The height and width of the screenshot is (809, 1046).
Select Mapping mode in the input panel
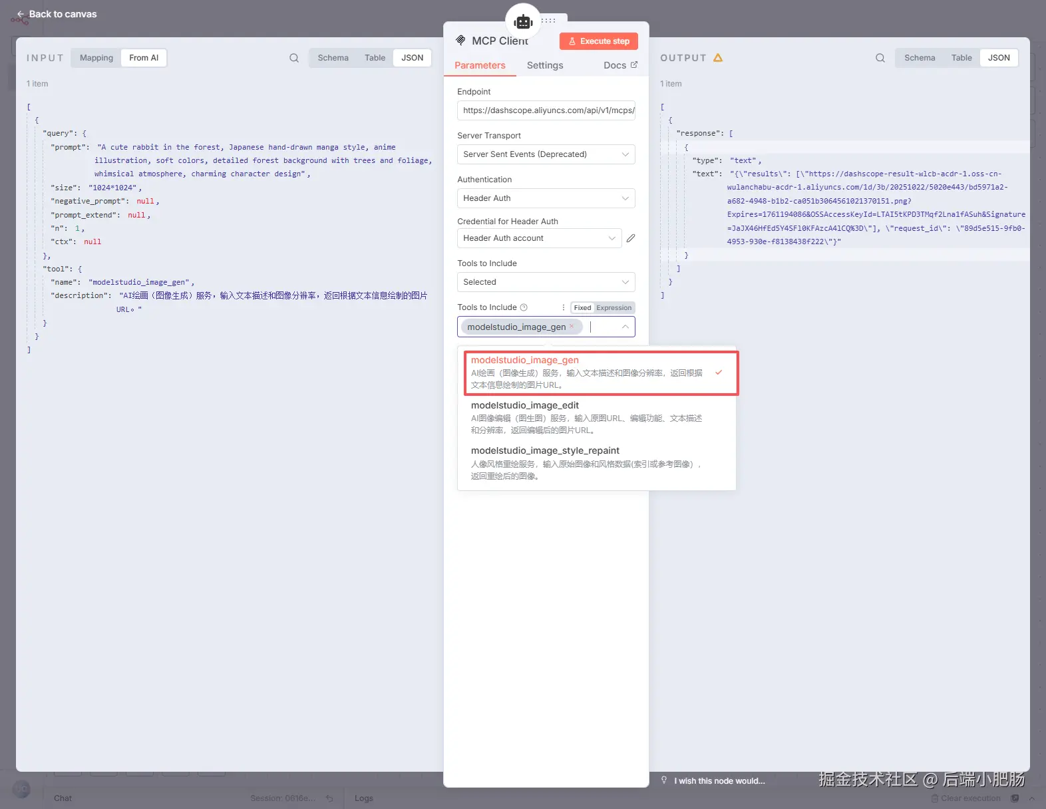coord(96,58)
